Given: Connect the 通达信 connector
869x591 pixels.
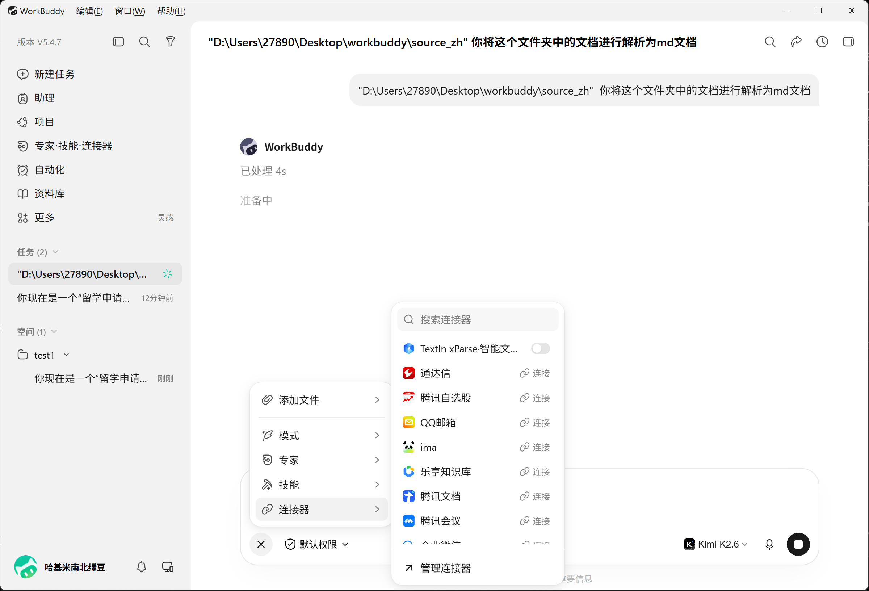Looking at the screenshot, I should 535,373.
